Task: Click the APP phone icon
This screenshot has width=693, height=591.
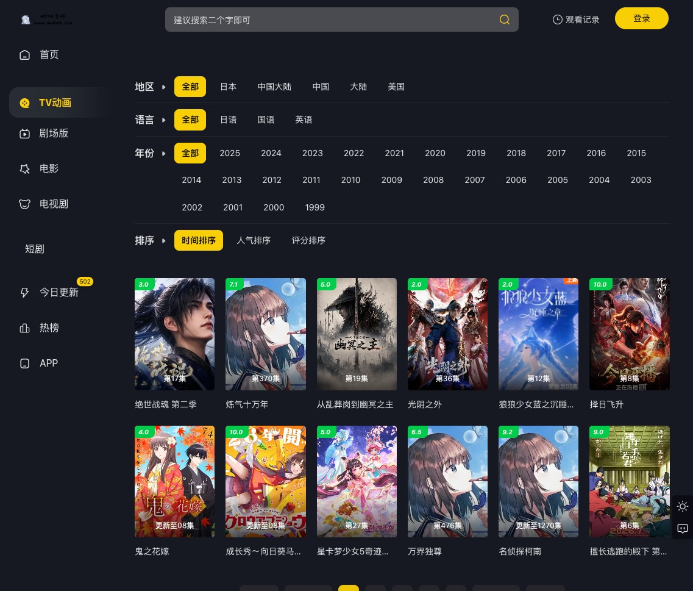Action: point(25,363)
